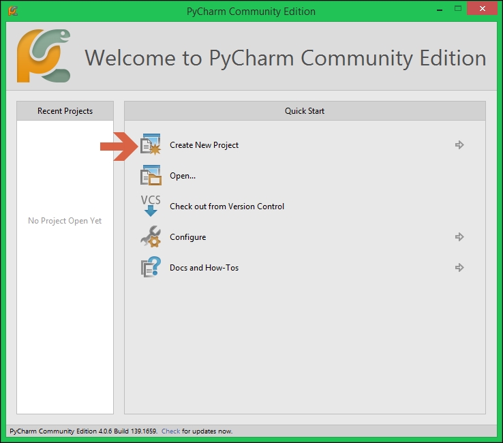Maximize the PyCharm window
The width and height of the screenshot is (503, 443).
pyautogui.click(x=458, y=9)
